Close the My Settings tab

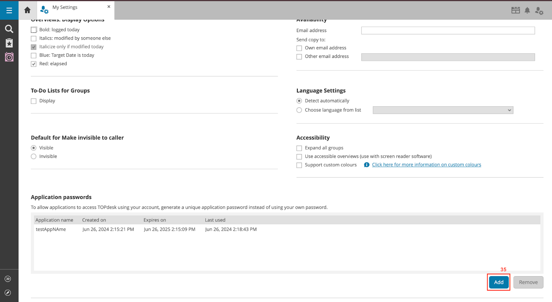click(109, 7)
